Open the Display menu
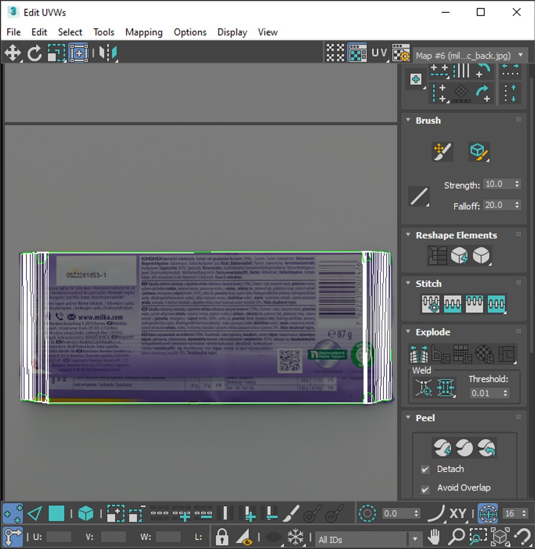This screenshot has height=549, width=535. 232,32
